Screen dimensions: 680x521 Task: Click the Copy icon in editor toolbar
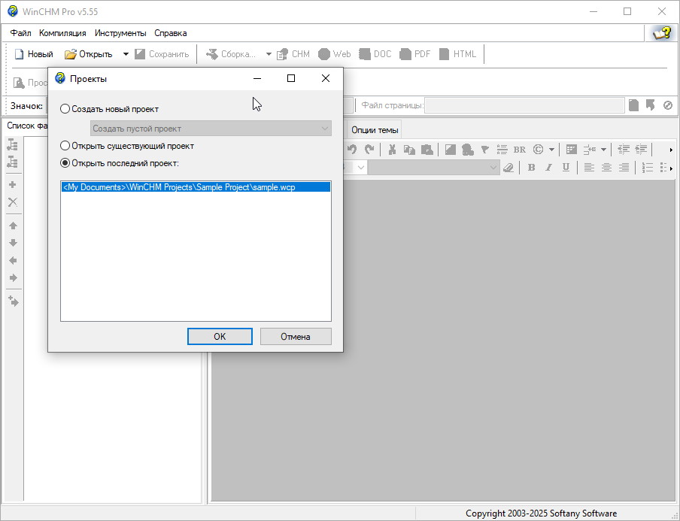(x=409, y=150)
